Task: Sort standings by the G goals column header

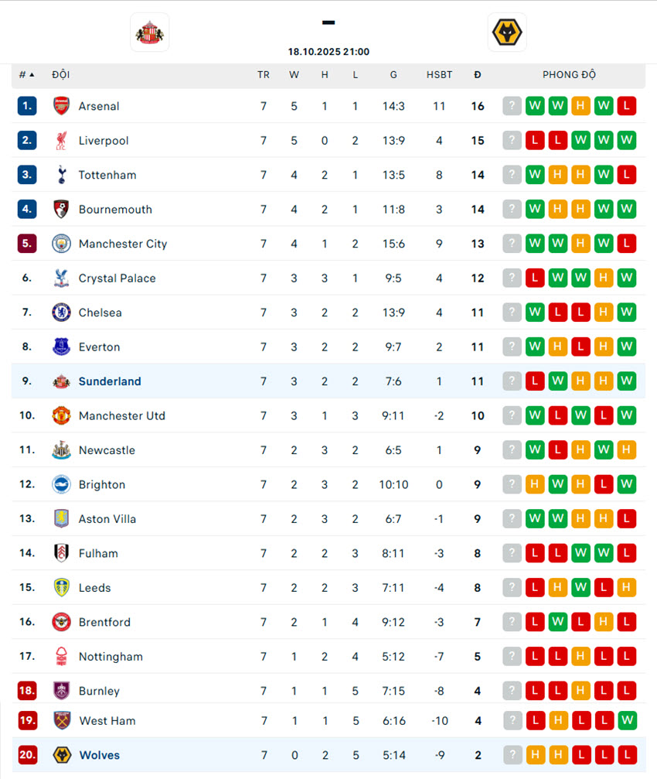Action: click(393, 75)
